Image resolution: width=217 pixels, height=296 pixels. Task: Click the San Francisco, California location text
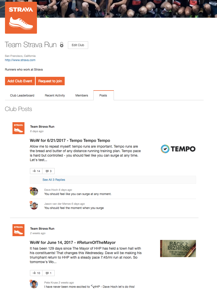(x=20, y=56)
